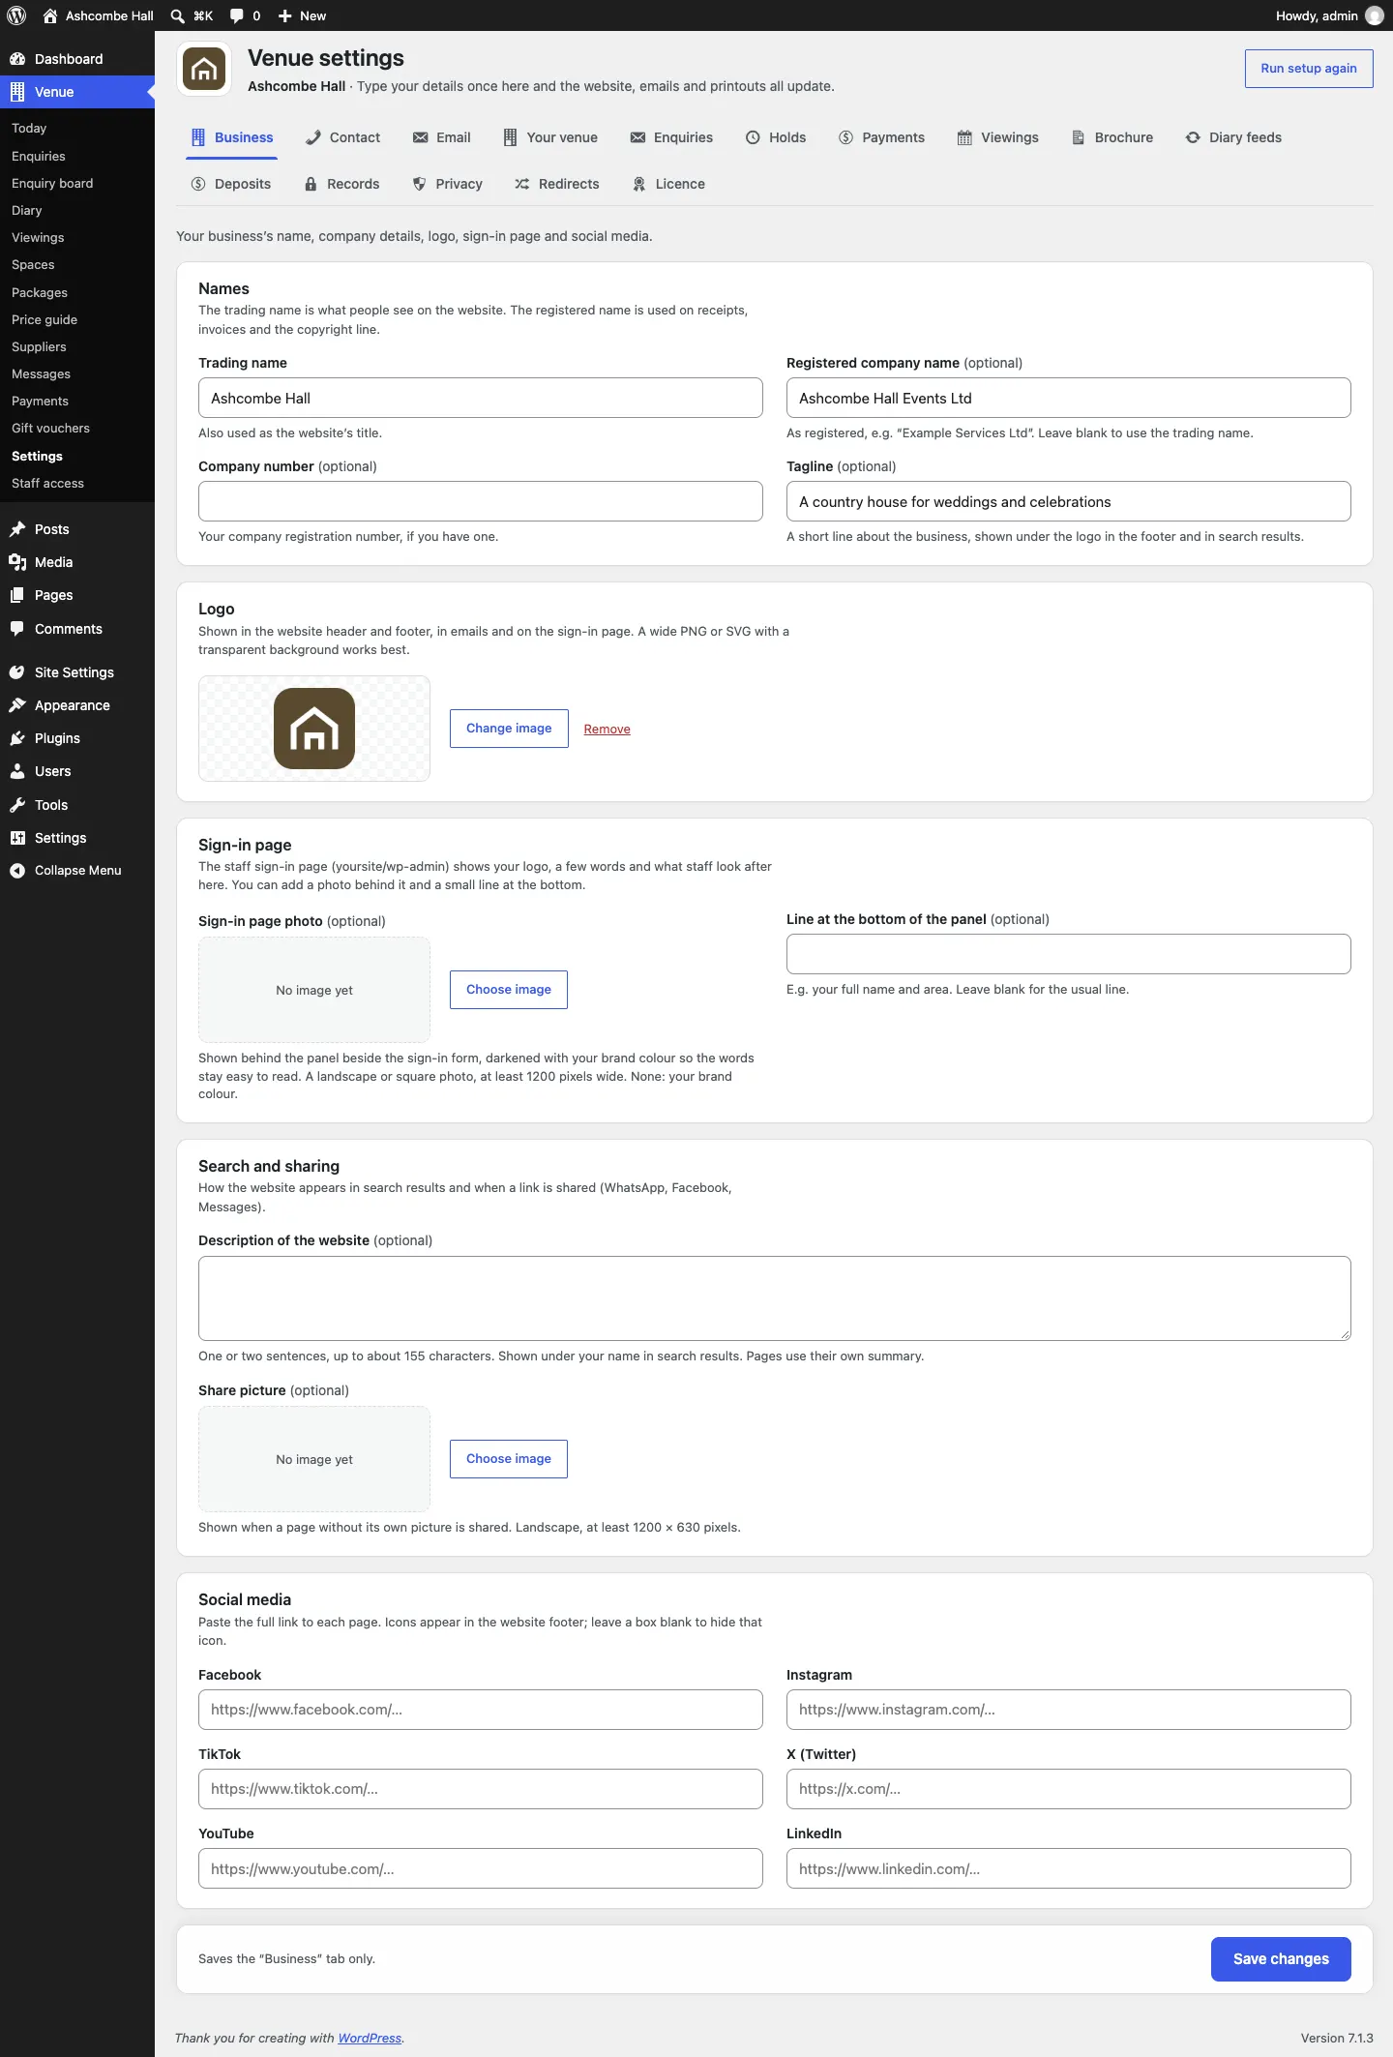Viewport: 1393px width, 2057px height.
Task: Click Collapse Menu arrow
Action: [17, 871]
